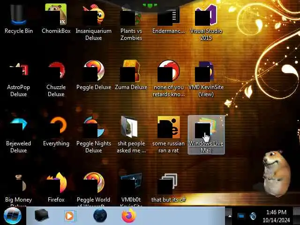
Task: Select Peggle Nights Deluxe icon
Action: (x=94, y=135)
